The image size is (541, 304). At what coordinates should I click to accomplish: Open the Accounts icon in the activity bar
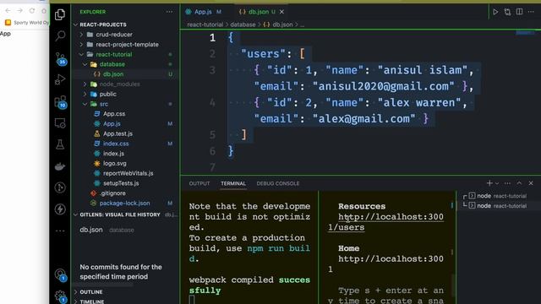[x=60, y=274]
